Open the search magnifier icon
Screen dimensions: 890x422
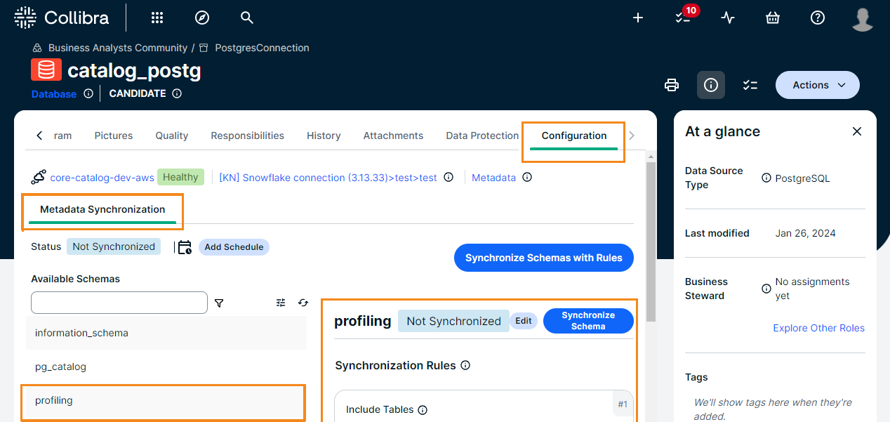246,18
